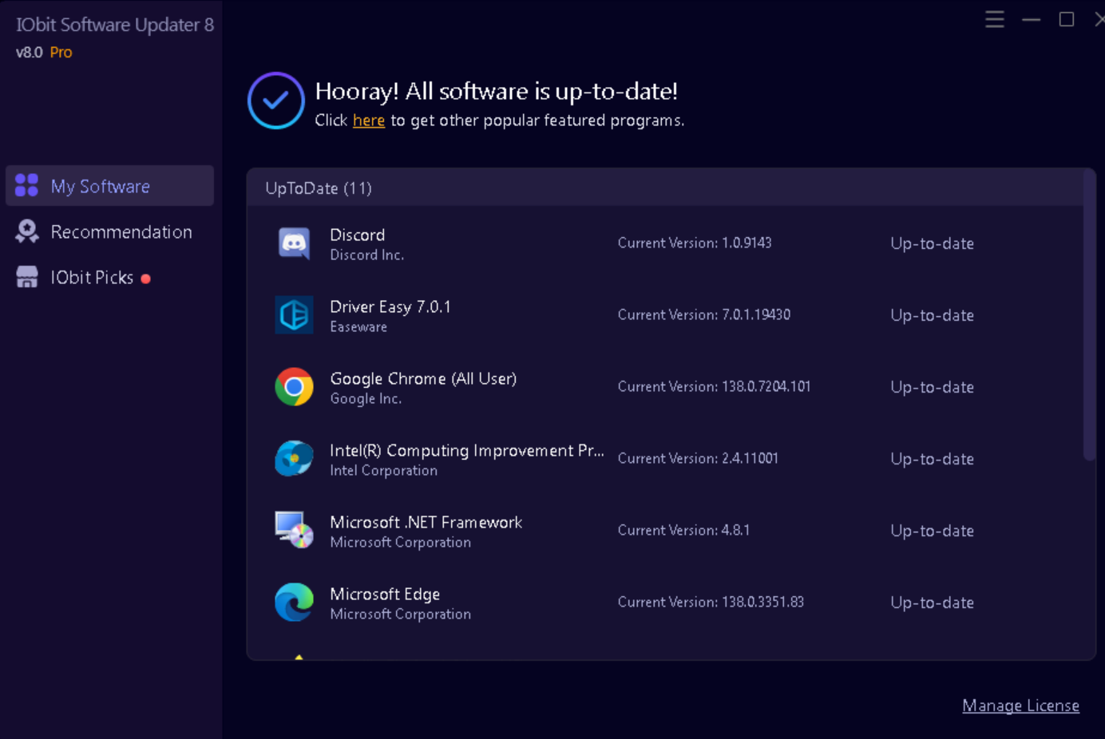Image resolution: width=1105 pixels, height=739 pixels.
Task: Select the Driver Easy 7.0.1 name text
Action: [x=390, y=306]
